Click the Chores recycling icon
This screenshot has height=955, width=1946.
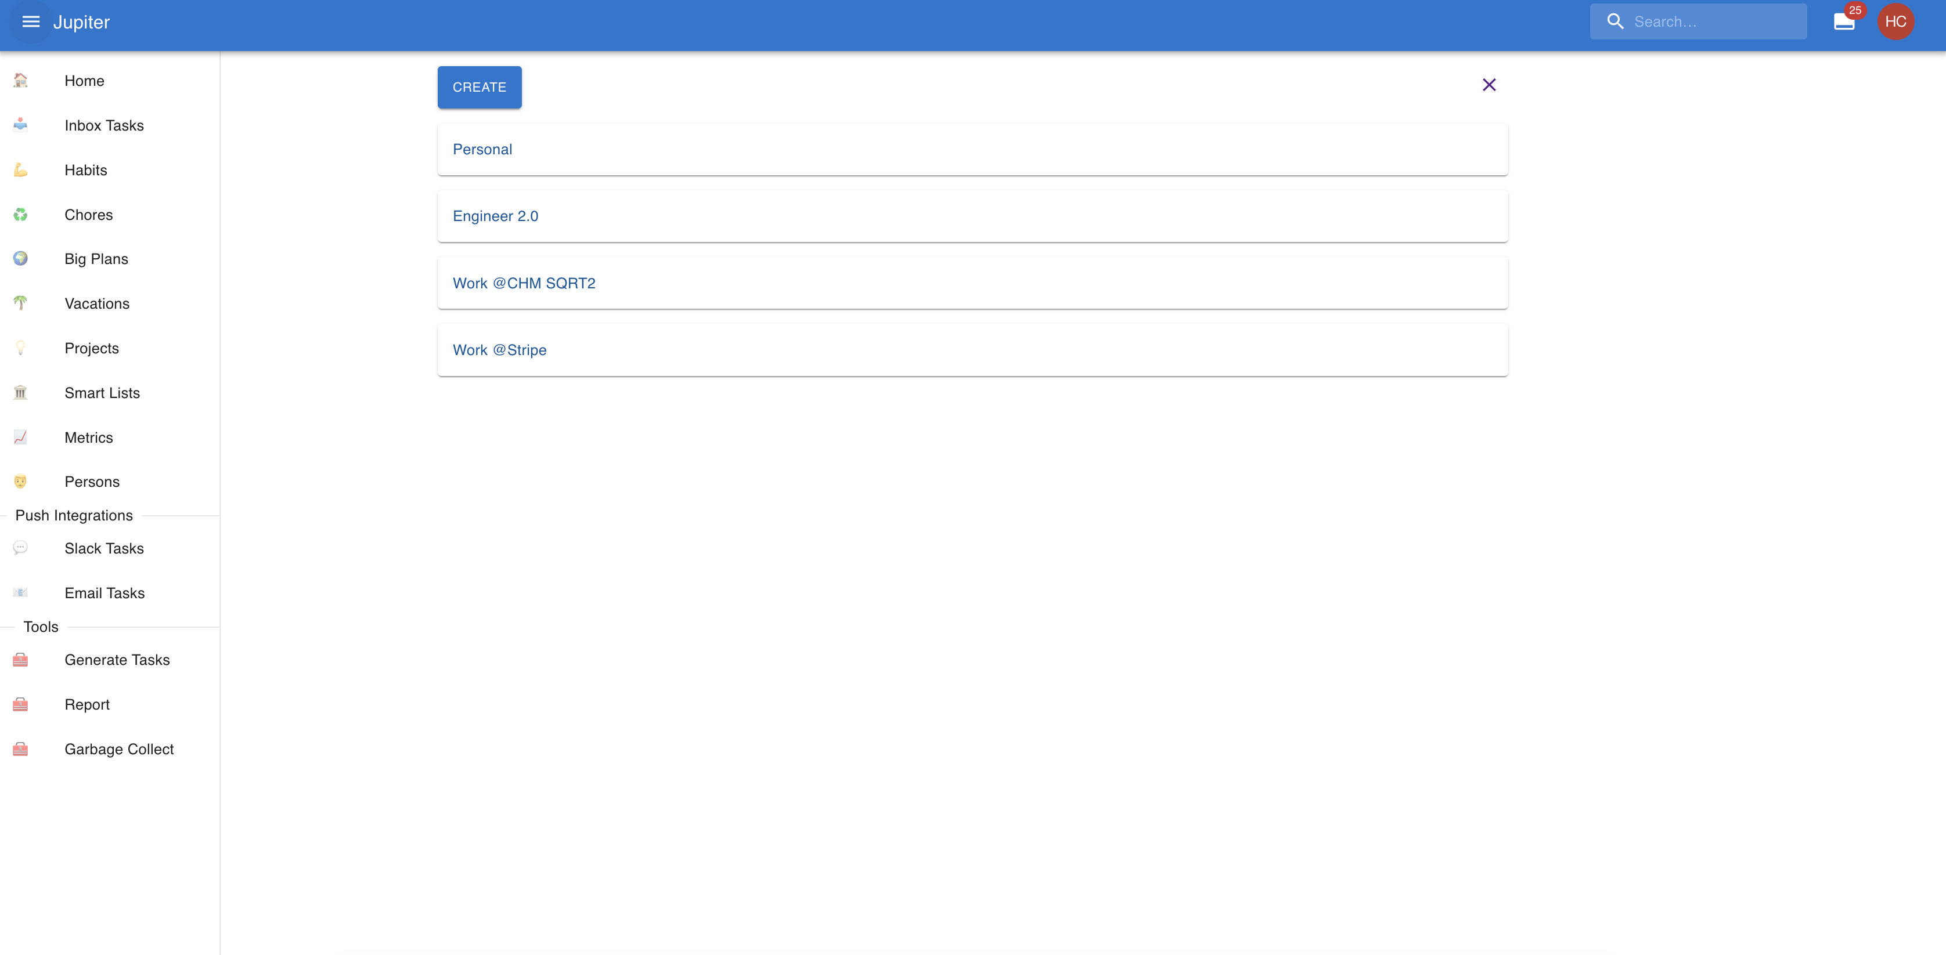20,215
